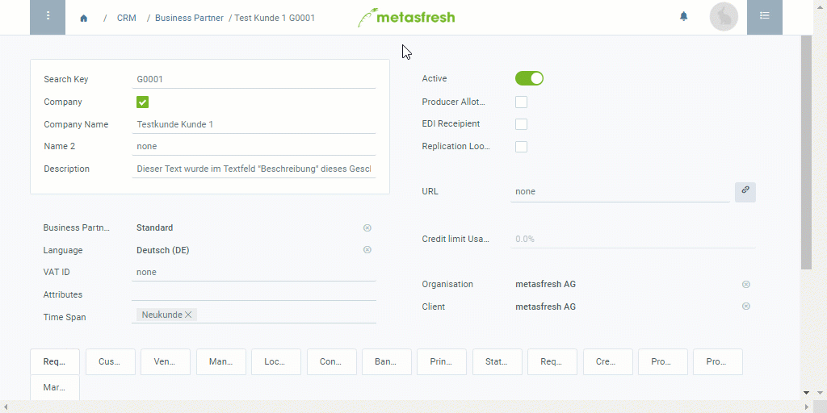Switch to the Cre... tab
The image size is (827, 413).
(x=608, y=362)
